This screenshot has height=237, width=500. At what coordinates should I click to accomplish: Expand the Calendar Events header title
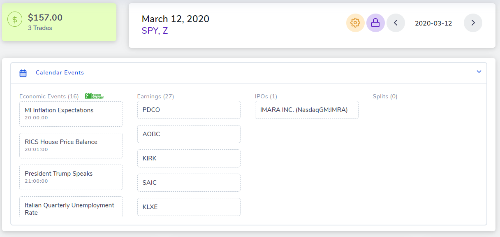(x=60, y=72)
